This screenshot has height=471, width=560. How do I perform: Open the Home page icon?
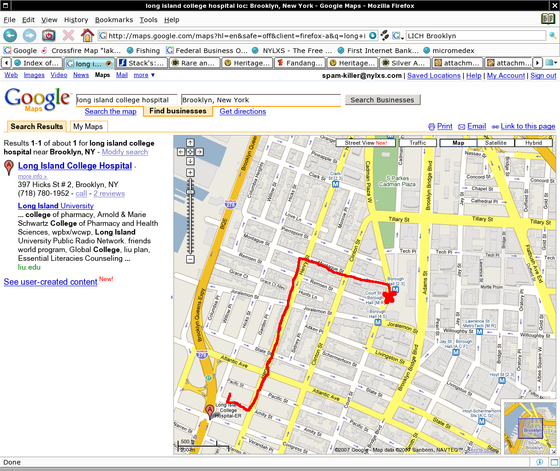tap(87, 35)
